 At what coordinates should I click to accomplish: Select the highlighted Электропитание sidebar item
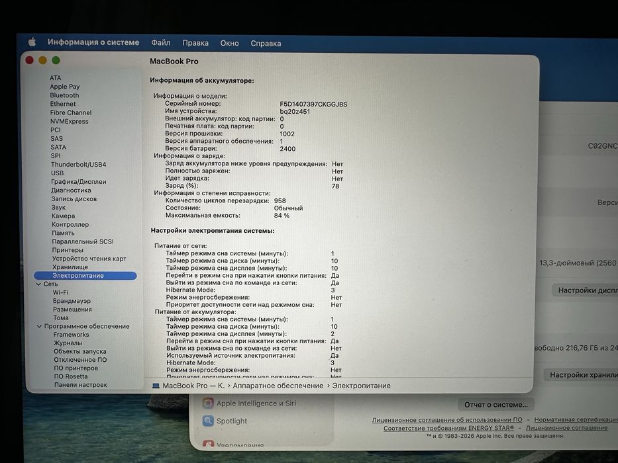coord(85,276)
